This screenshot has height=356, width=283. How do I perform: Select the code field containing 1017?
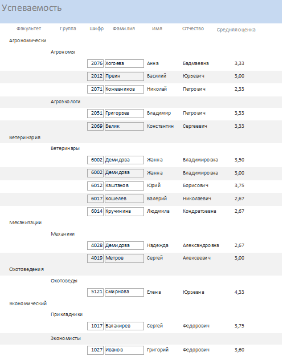pos(95,326)
